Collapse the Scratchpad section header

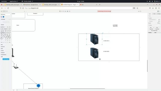(x=3, y=19)
